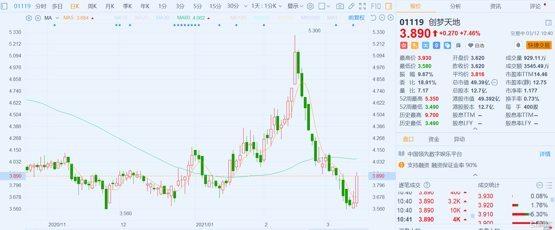Expand the MA indicator dropdown
This screenshot has height=230, width=555.
[x=57, y=18]
